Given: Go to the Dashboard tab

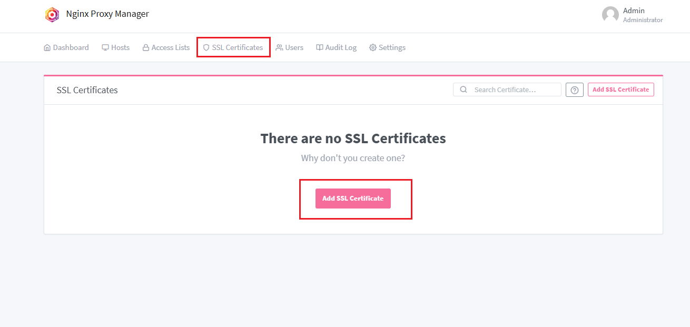Looking at the screenshot, I should [x=71, y=47].
